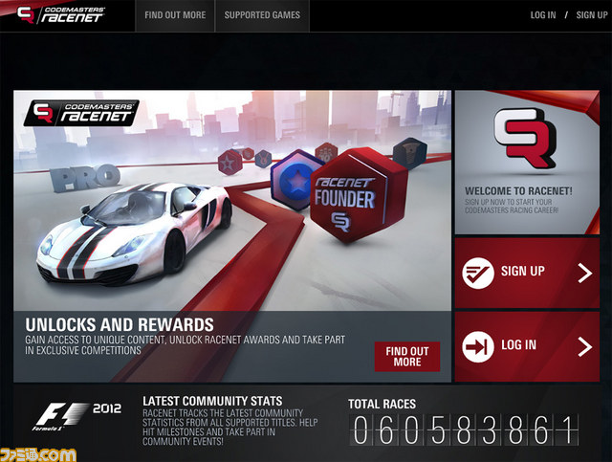This screenshot has height=462, width=612.
Task: Click the white sports car image
Action: tap(134, 233)
